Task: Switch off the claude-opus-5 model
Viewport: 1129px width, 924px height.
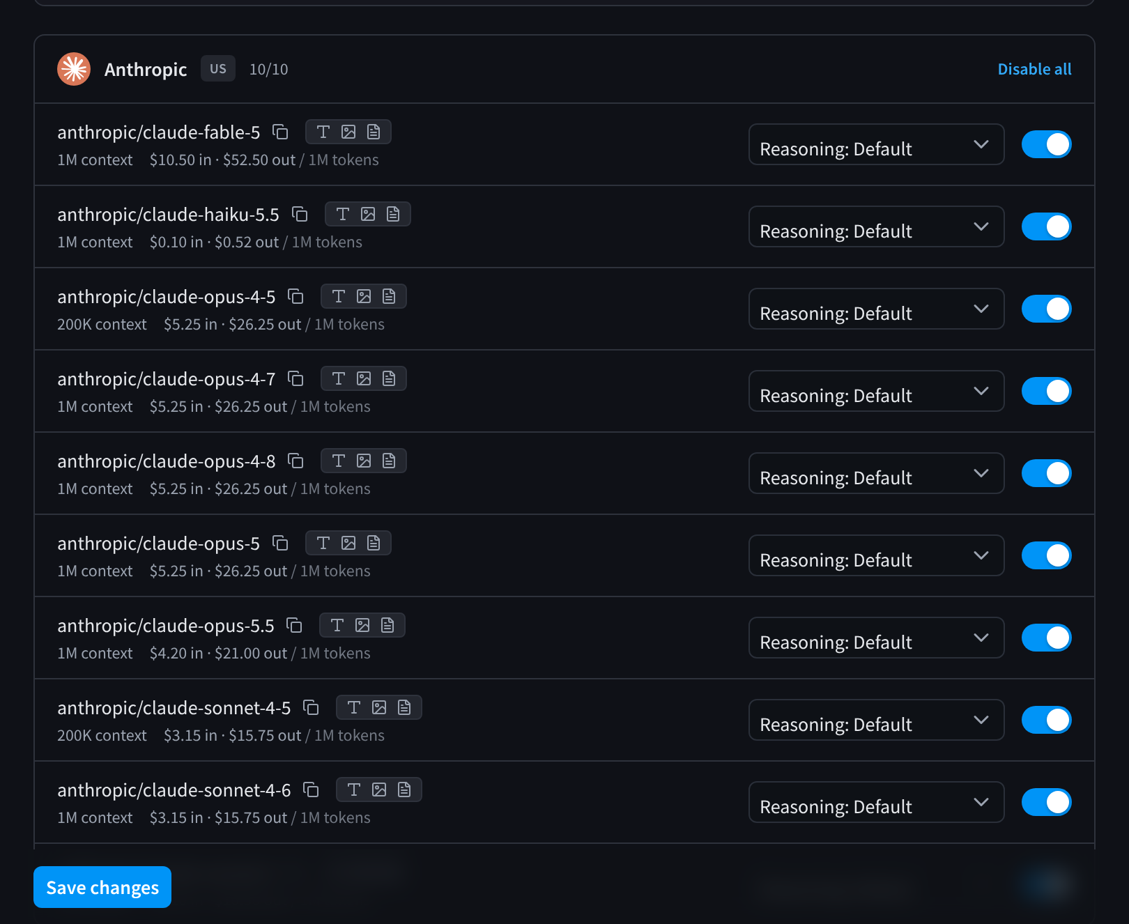Action: click(x=1047, y=555)
